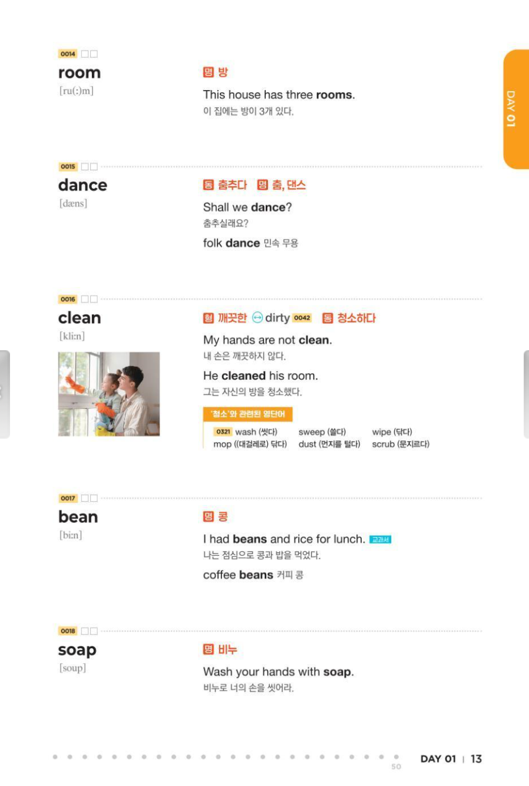
Task: Open the window-cleaning photo under clean
Action: [109, 394]
